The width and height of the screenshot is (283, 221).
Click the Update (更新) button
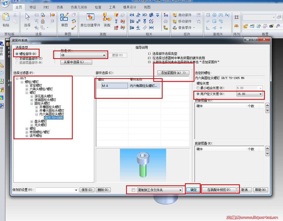(118, 55)
